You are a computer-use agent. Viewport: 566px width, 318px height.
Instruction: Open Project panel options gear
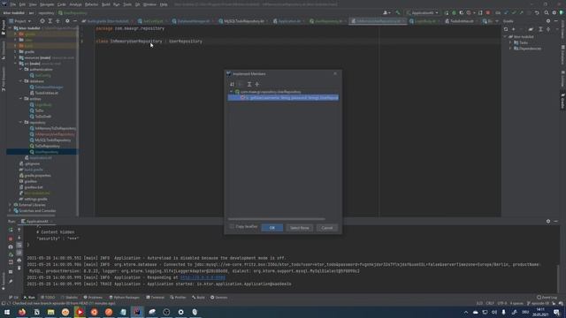point(67,21)
